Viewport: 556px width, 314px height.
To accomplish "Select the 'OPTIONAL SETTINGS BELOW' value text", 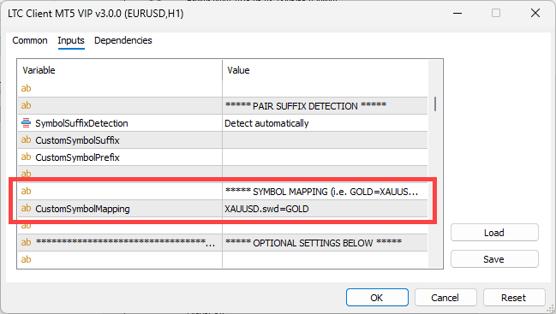I will click(314, 243).
